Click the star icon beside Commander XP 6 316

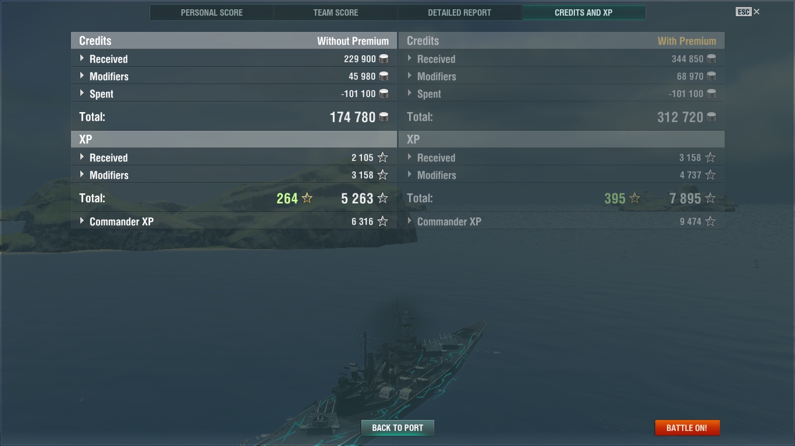click(382, 221)
